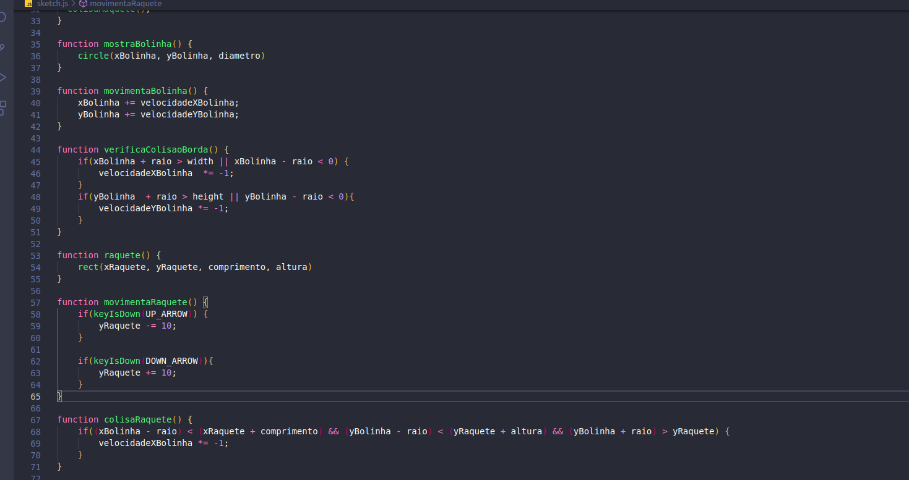Click line number 65 in the gutter
The image size is (909, 480).
(35, 396)
